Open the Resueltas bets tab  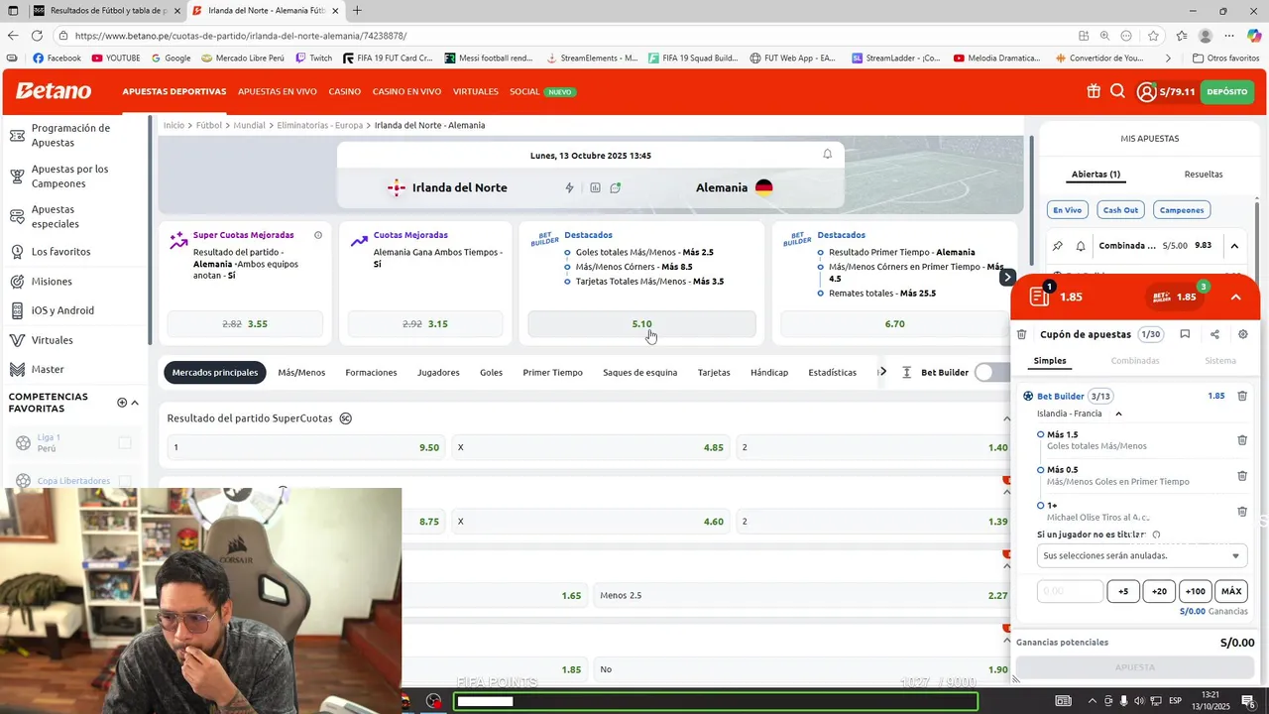pyautogui.click(x=1204, y=175)
